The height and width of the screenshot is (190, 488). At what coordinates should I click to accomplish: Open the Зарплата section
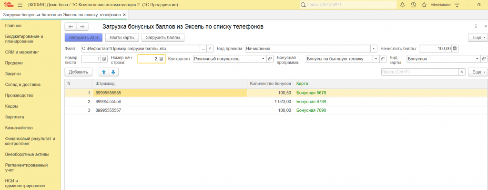[x=15, y=117]
